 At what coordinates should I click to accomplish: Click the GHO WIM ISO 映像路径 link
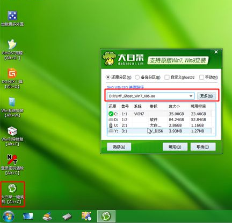tap(125, 87)
